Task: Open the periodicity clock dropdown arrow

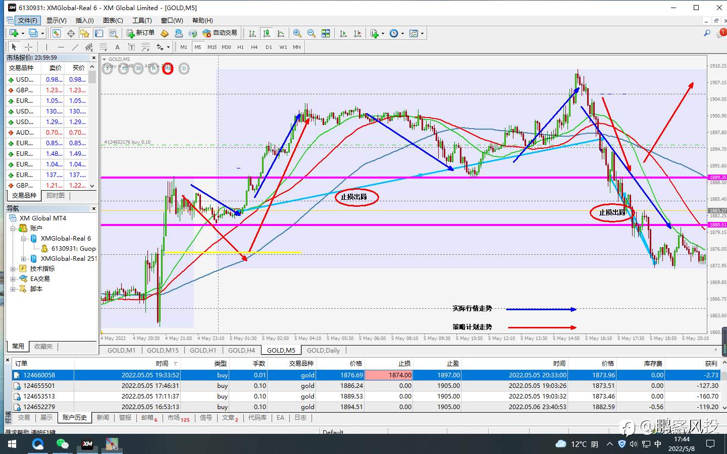Action: [x=402, y=33]
